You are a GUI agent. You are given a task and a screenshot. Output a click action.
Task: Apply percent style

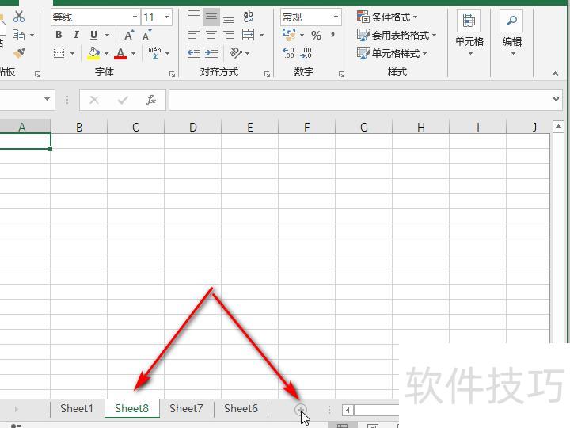point(316,36)
